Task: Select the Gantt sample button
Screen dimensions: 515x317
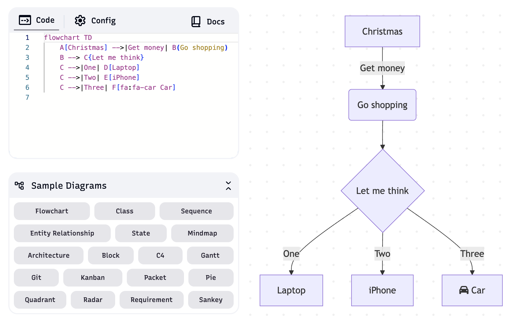Action: click(x=210, y=255)
